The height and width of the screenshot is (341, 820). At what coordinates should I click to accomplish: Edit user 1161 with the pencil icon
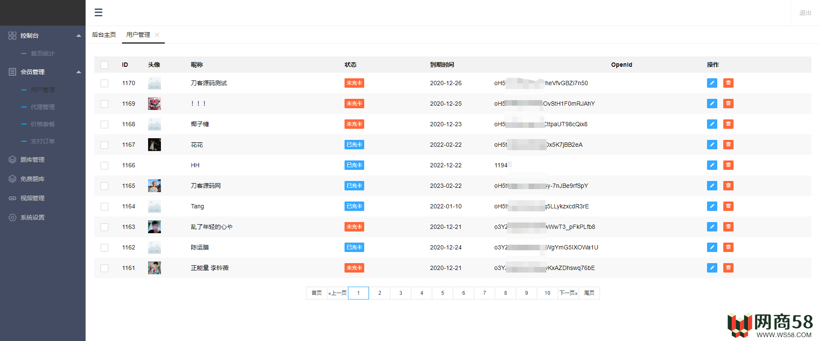[712, 268]
